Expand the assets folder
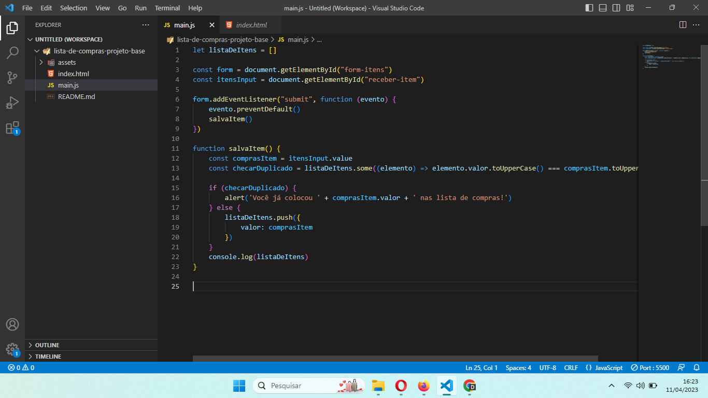 (91, 62)
